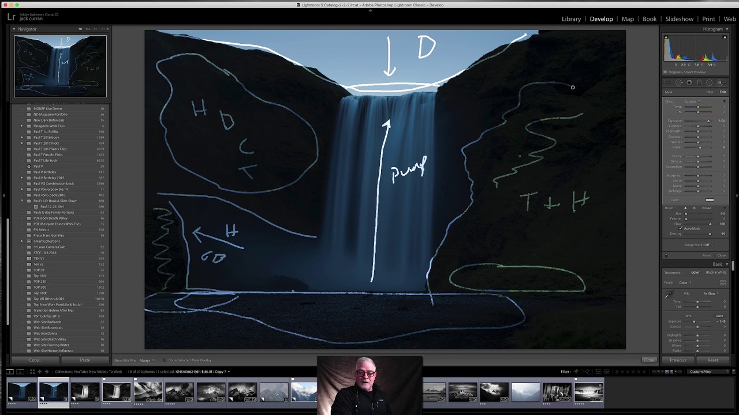Screen dimensions: 739x415
Task: Select the Graduated Filter tool
Action: tap(699, 82)
